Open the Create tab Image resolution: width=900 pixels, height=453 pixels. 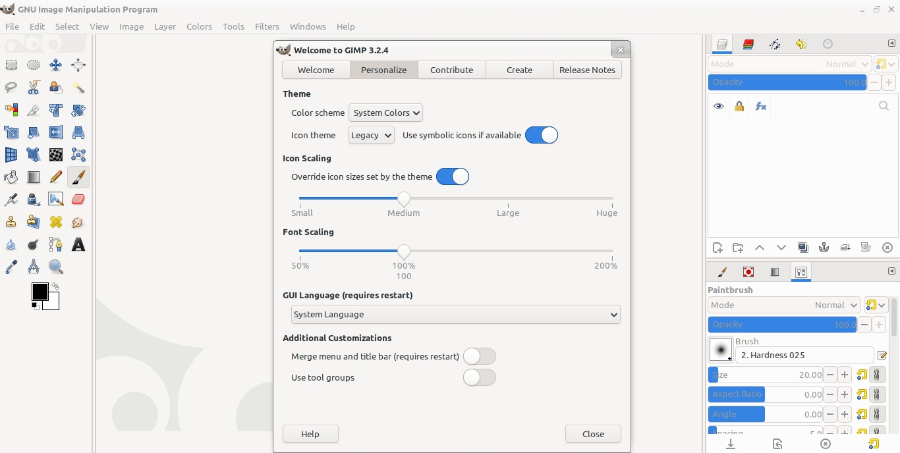520,70
